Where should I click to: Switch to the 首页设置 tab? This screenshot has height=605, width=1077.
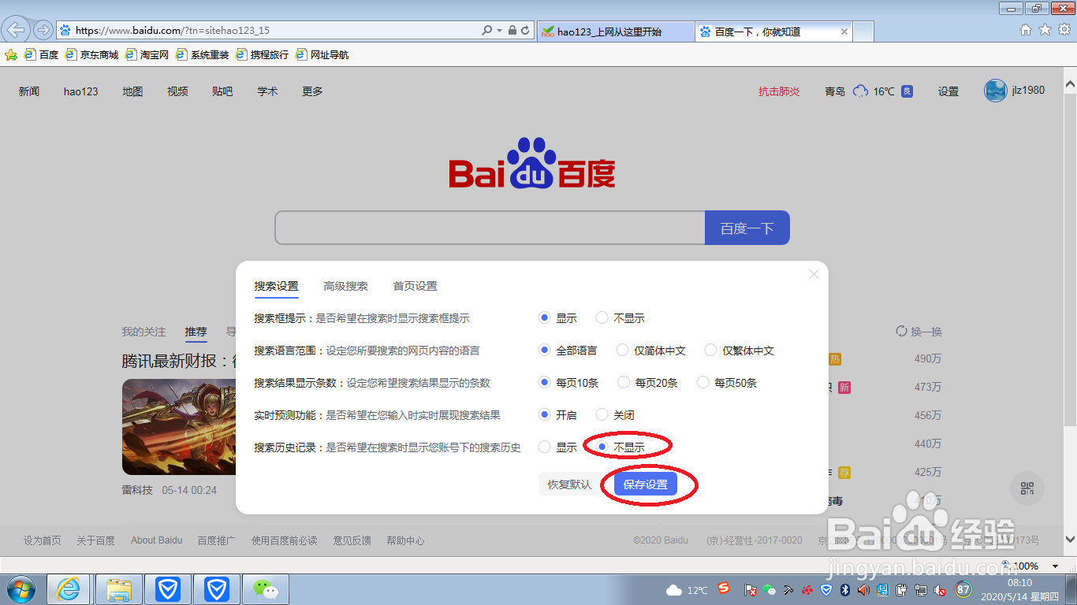[x=415, y=286]
